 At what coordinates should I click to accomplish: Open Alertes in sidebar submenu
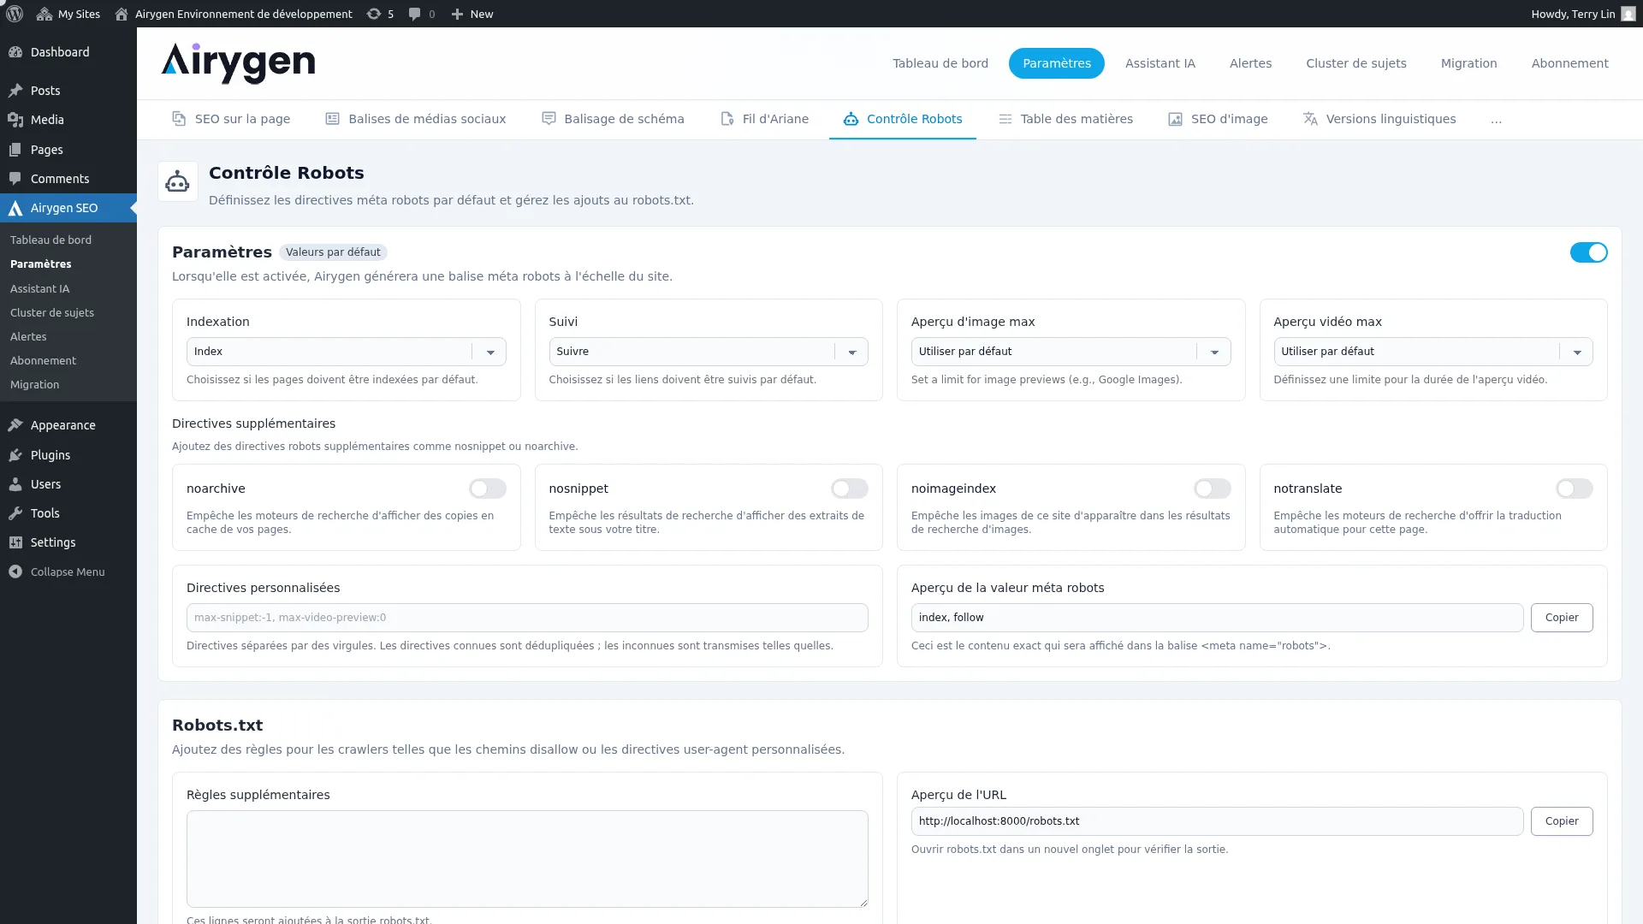[x=28, y=337]
